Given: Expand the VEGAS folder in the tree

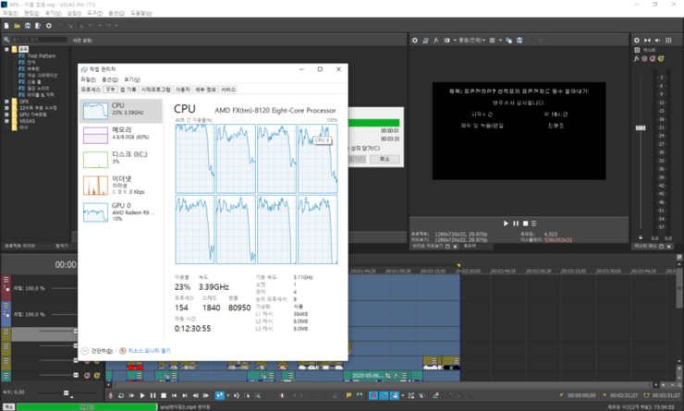Looking at the screenshot, I should click(x=6, y=121).
